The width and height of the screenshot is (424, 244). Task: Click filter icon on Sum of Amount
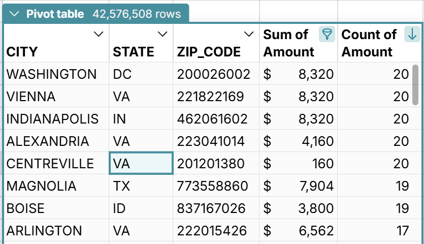[328, 35]
